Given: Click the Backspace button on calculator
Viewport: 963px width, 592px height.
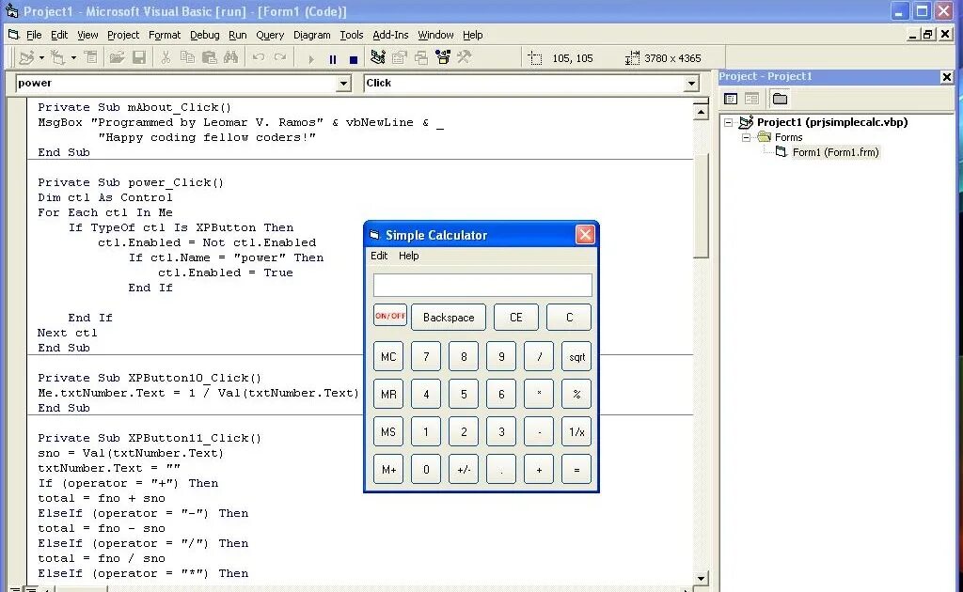Looking at the screenshot, I should click(x=449, y=318).
